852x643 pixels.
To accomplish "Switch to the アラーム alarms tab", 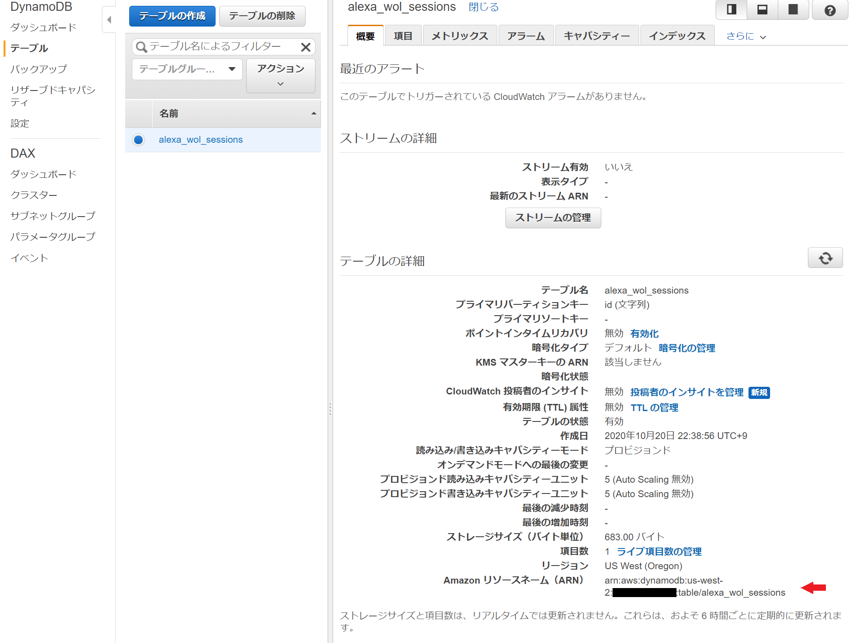I will point(526,36).
